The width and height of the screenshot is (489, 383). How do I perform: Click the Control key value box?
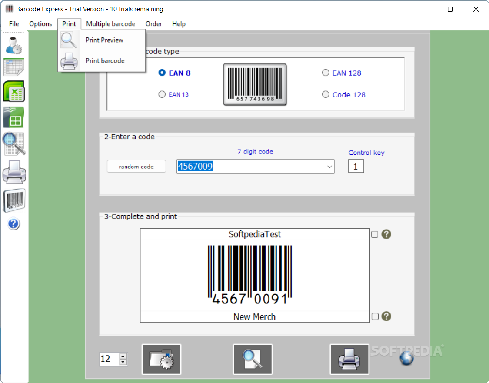pyautogui.click(x=356, y=166)
